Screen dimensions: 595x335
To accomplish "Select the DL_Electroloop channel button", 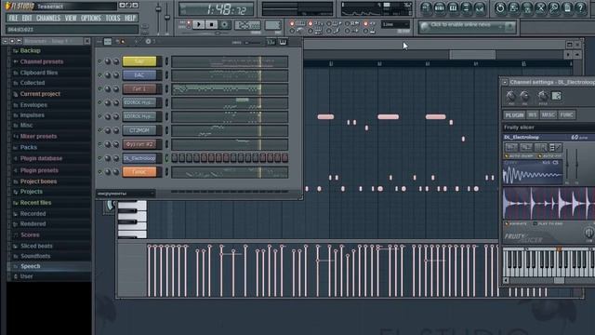I will (139, 158).
